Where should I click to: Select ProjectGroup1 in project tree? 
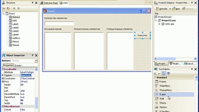click(x=165, y=17)
